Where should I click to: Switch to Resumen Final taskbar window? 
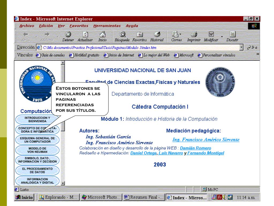144,197
